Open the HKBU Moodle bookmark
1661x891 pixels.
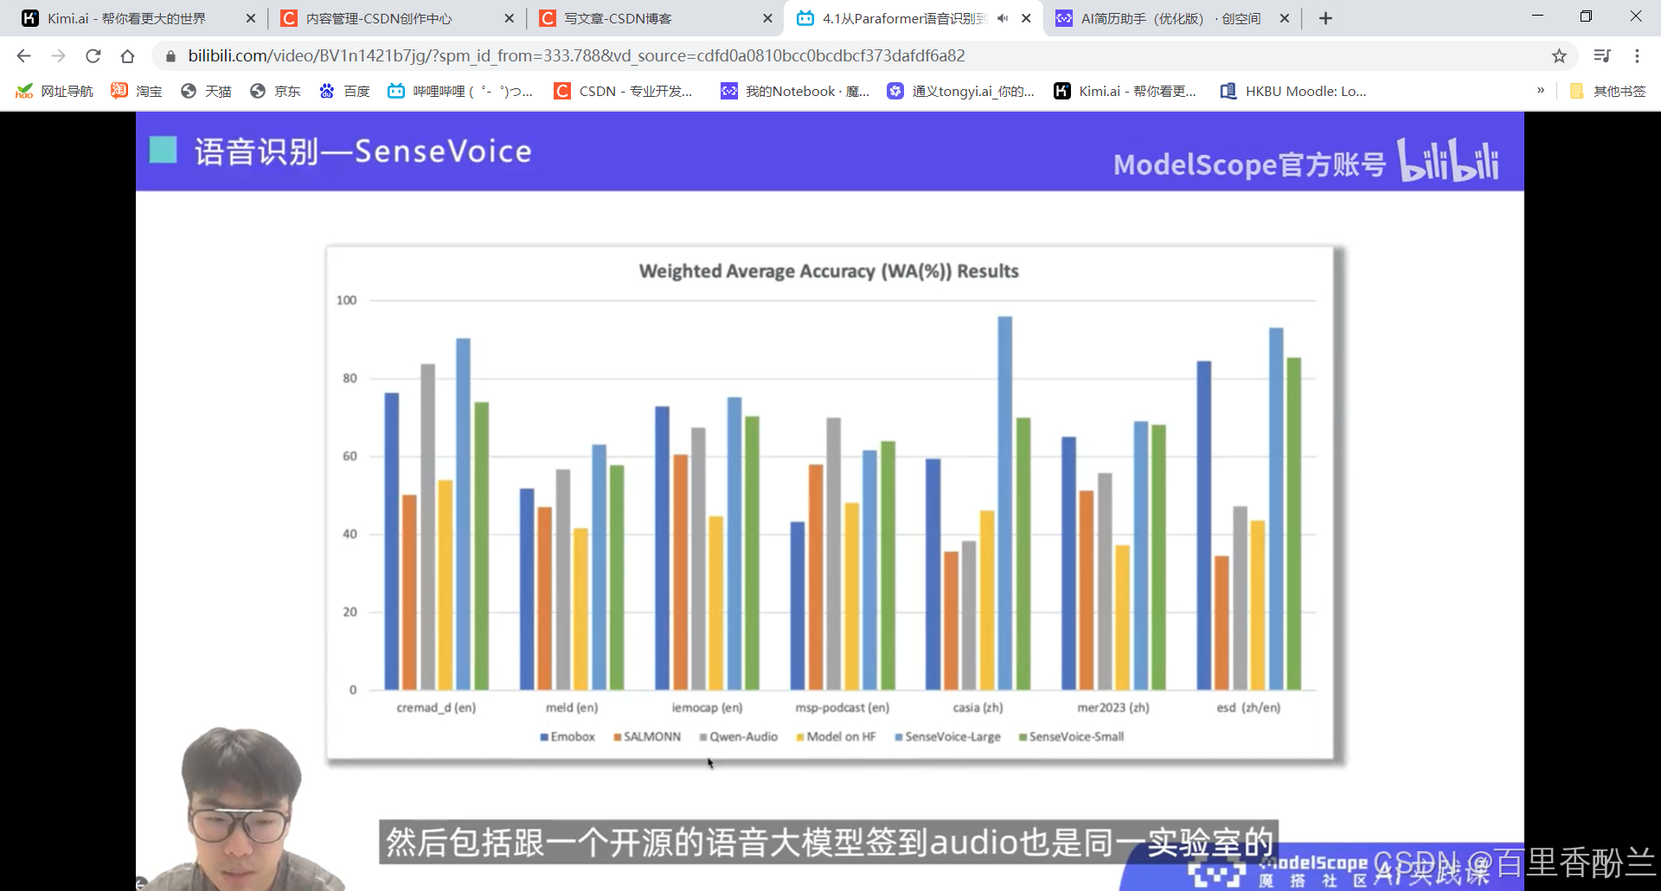1293,91
